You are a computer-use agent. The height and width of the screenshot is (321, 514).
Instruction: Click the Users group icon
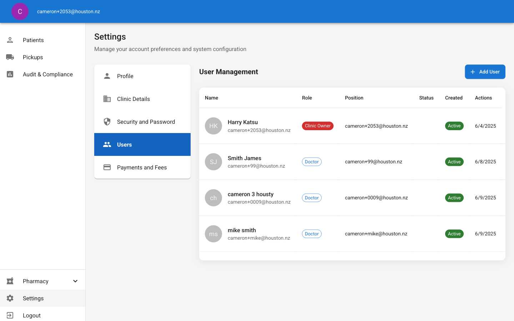coord(107,144)
